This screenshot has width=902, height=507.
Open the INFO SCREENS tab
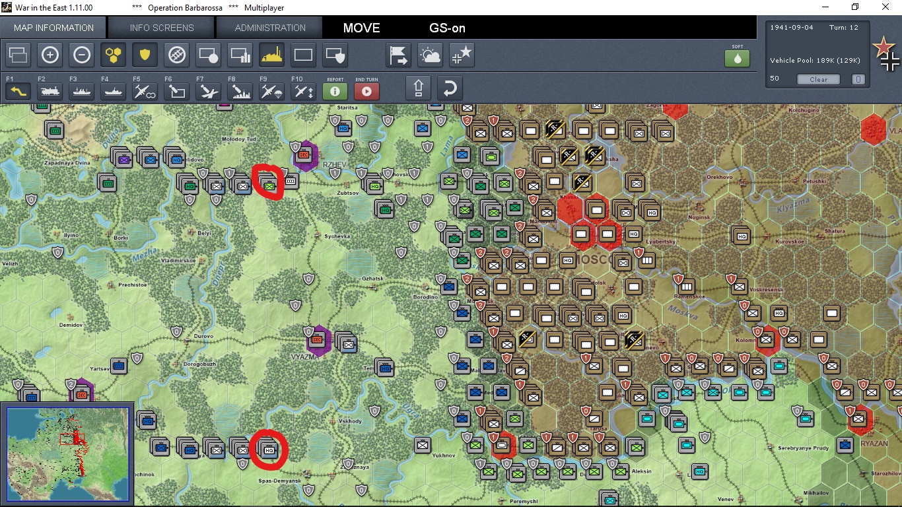[x=162, y=28]
